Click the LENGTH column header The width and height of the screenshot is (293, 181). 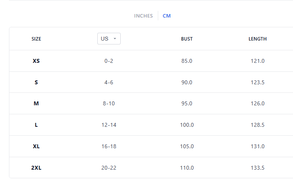(x=257, y=39)
